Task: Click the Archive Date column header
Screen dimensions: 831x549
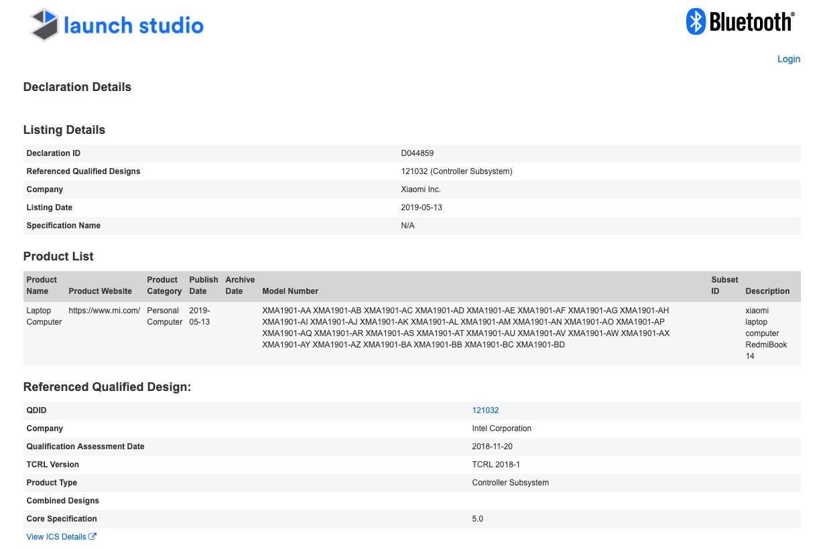Action: [x=240, y=285]
